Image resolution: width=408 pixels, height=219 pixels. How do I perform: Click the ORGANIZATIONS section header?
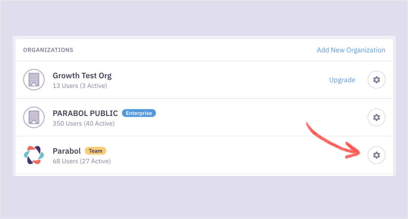(x=48, y=50)
